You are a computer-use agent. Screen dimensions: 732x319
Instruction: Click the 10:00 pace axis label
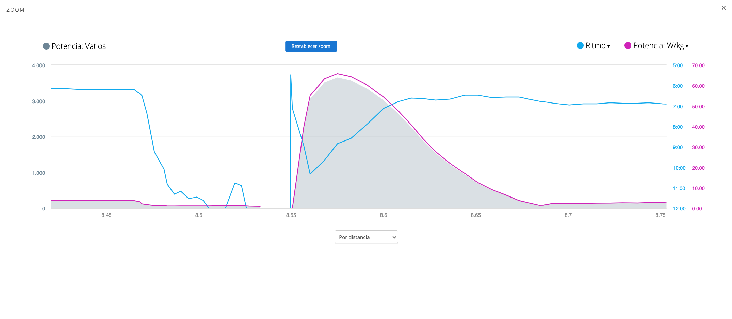pos(679,168)
